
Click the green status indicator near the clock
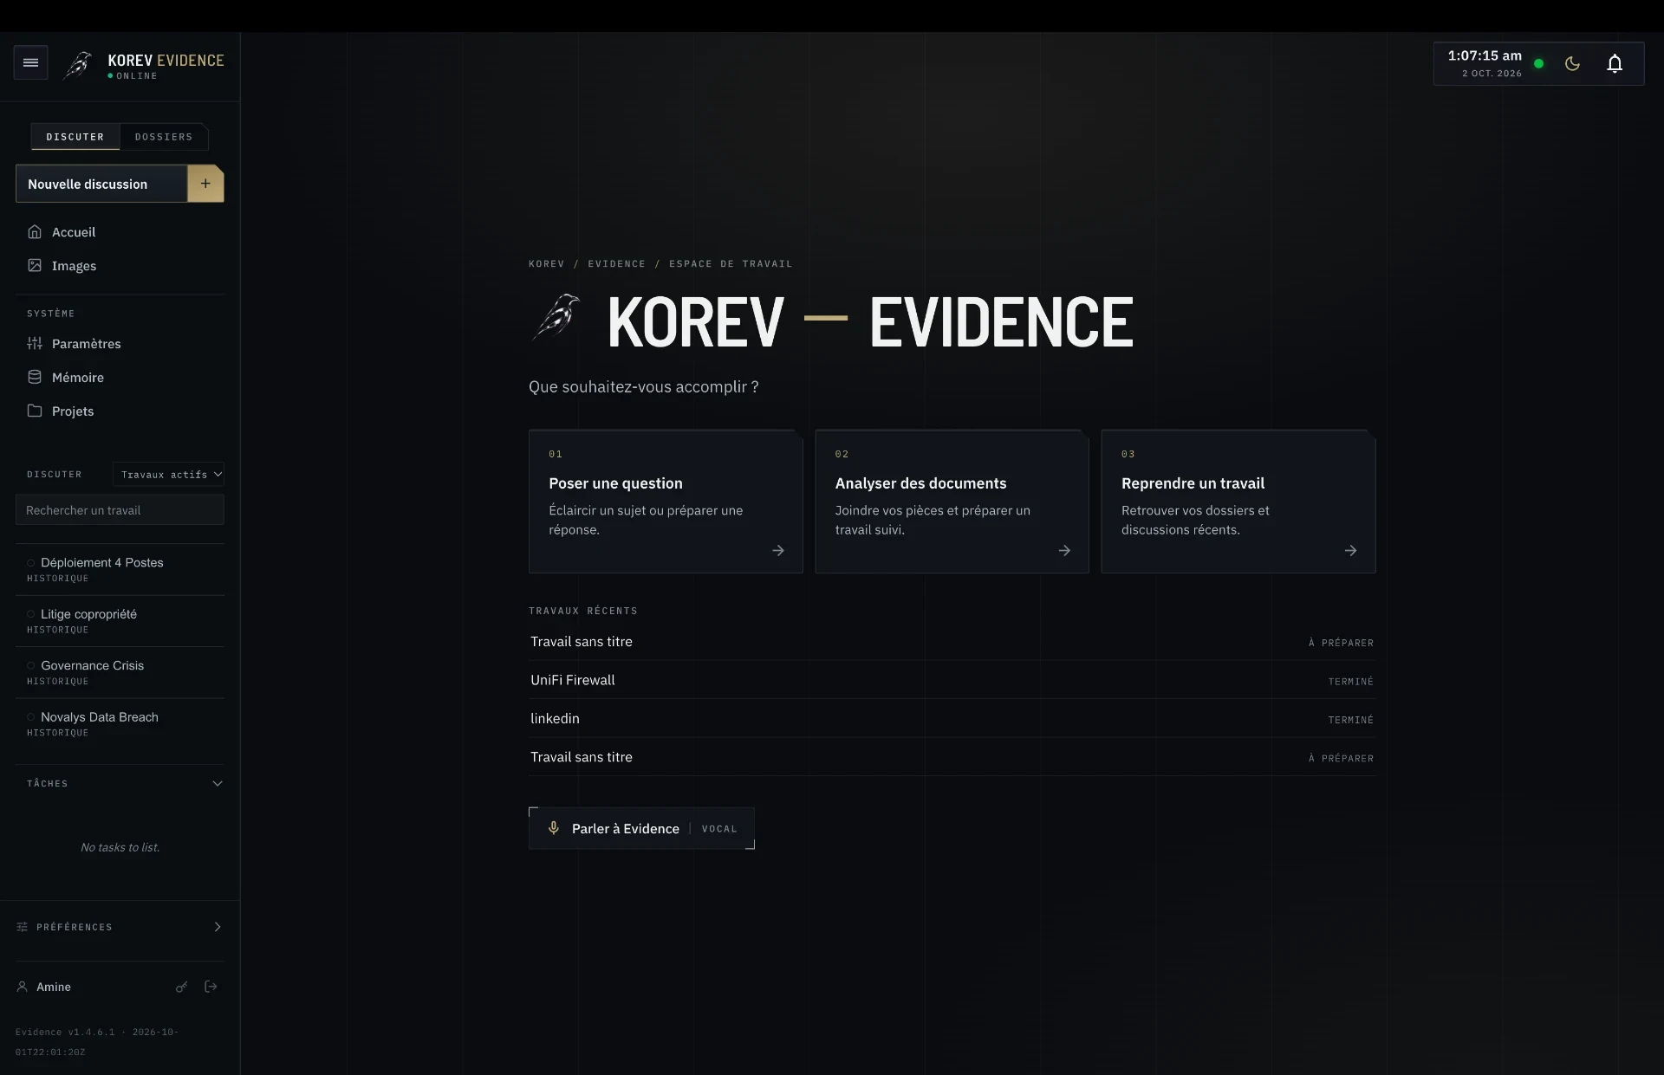click(x=1539, y=63)
